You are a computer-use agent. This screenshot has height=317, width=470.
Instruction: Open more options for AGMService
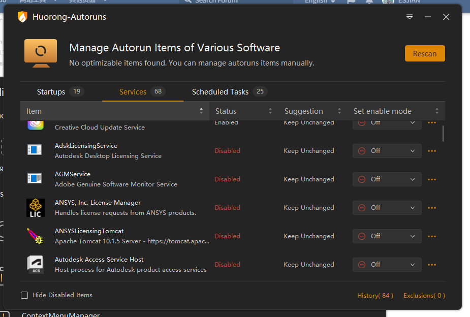(x=431, y=179)
